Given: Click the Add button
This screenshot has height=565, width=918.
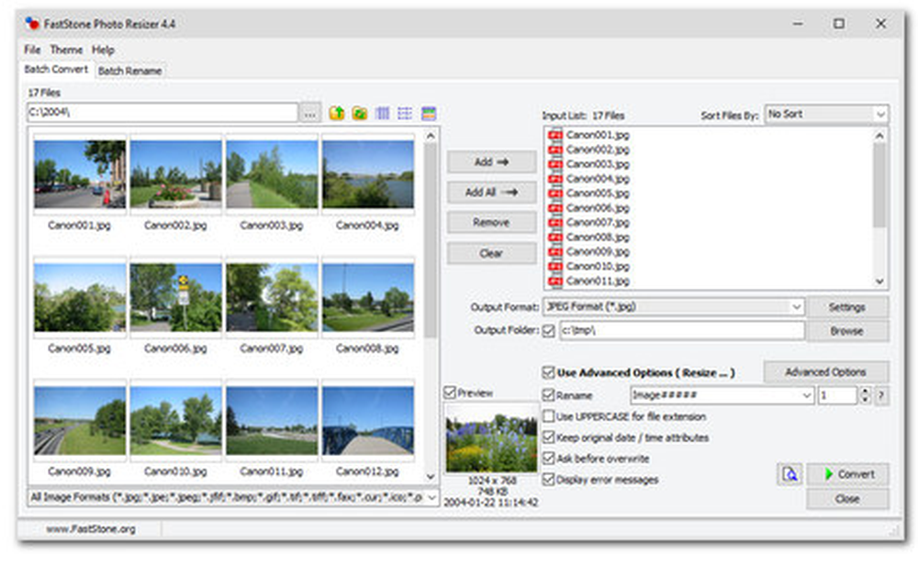Looking at the screenshot, I should coord(491,162).
